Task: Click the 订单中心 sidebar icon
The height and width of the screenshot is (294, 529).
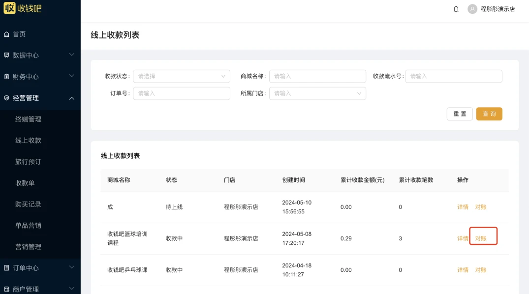Action: [x=6, y=268]
